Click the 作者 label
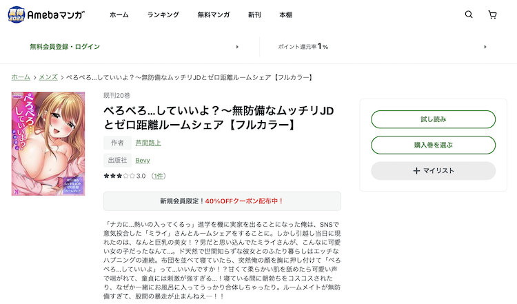The image size is (517, 304). [117, 143]
